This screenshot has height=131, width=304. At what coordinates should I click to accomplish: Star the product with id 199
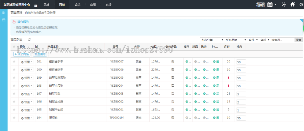[x=14, y=78]
